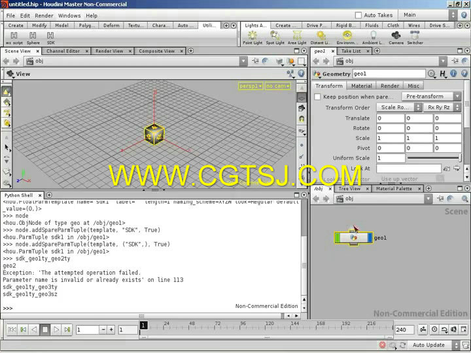Expand the network pane obj path dropdown

428,199
